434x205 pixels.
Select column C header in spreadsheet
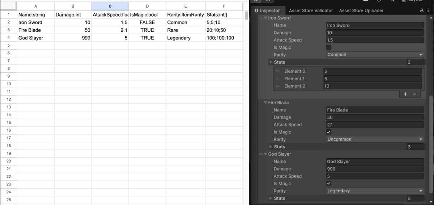click(110, 6)
